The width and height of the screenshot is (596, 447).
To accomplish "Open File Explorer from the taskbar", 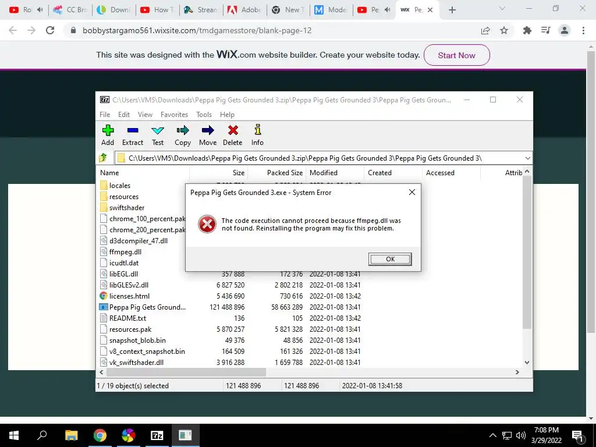I will [71, 435].
